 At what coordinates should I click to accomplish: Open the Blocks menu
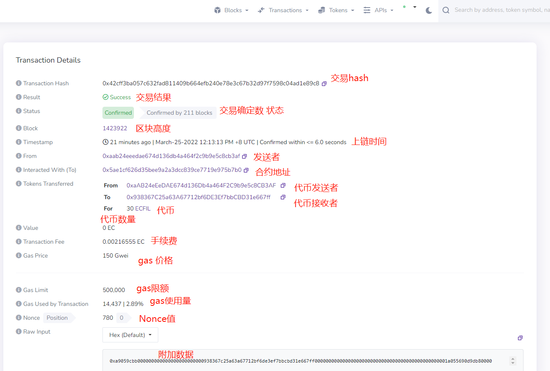click(231, 11)
